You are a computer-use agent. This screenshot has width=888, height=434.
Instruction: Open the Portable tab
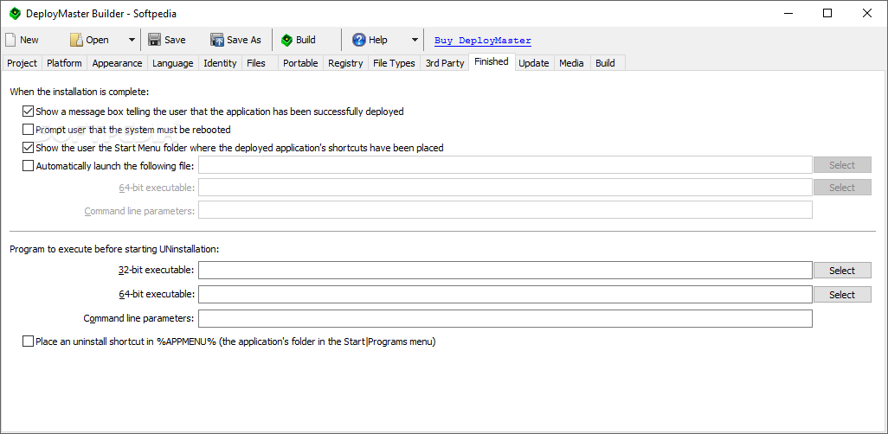(300, 63)
